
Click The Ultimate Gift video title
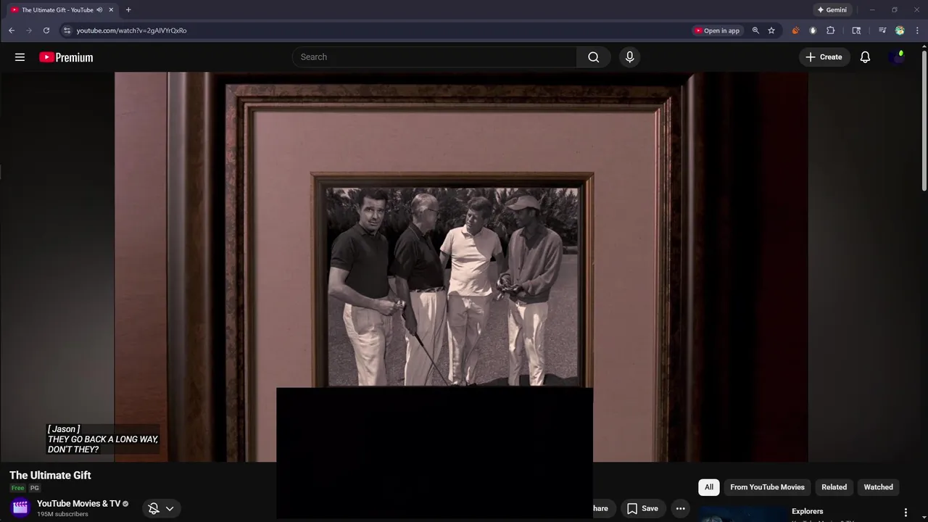click(50, 476)
